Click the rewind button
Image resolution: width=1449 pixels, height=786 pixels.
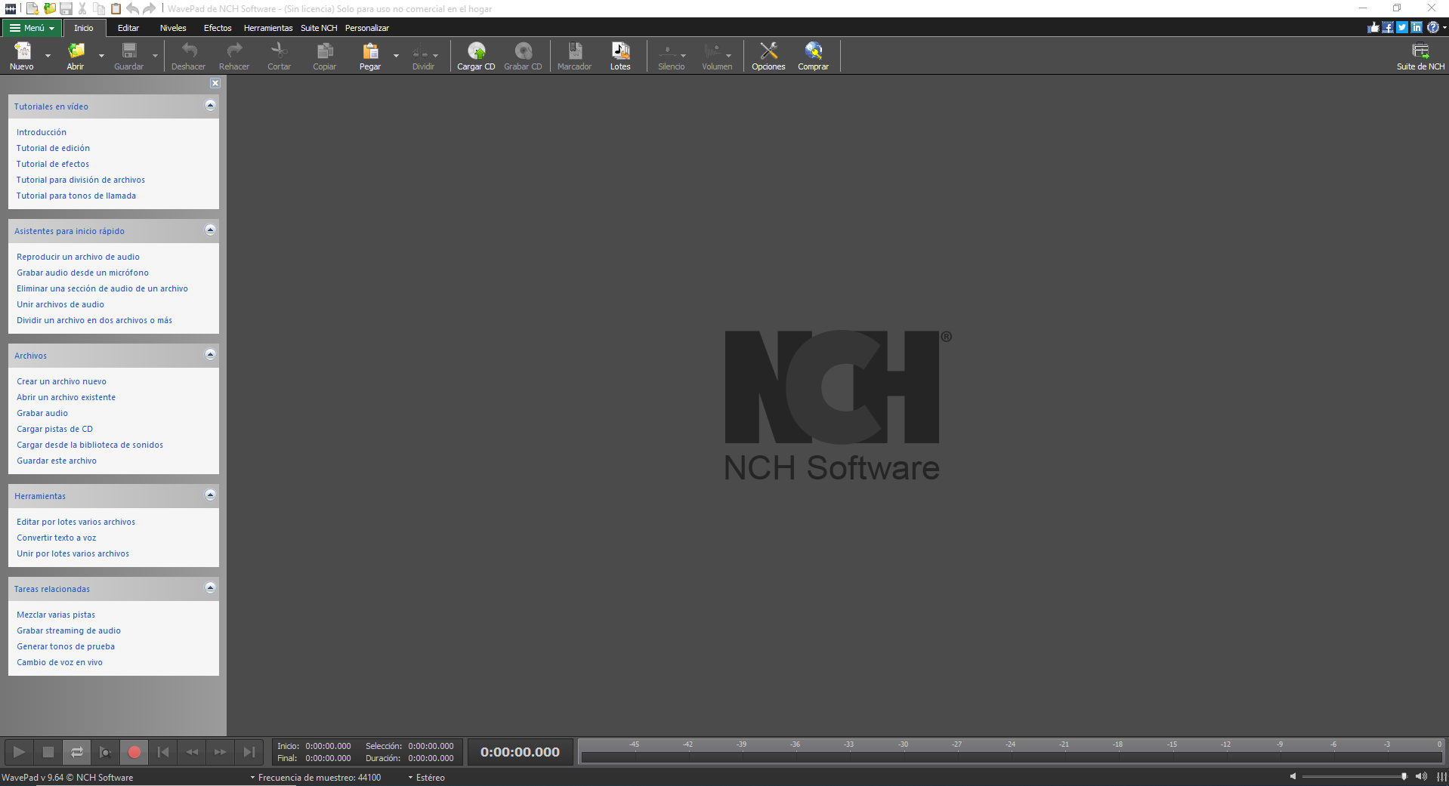tap(192, 752)
